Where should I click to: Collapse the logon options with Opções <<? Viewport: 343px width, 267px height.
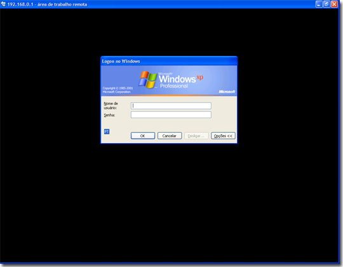(x=223, y=135)
